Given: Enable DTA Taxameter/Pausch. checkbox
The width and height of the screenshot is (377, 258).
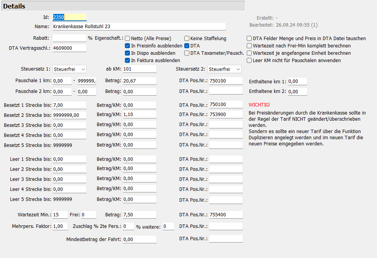Looking at the screenshot, I should coord(187,53).
